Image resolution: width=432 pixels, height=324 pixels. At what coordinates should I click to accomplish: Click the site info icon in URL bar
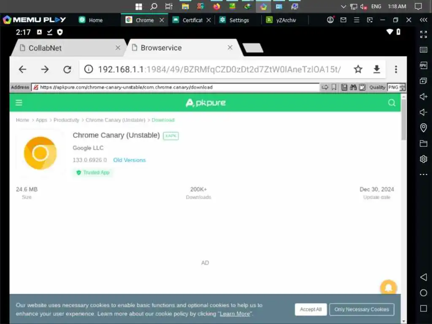(x=89, y=69)
